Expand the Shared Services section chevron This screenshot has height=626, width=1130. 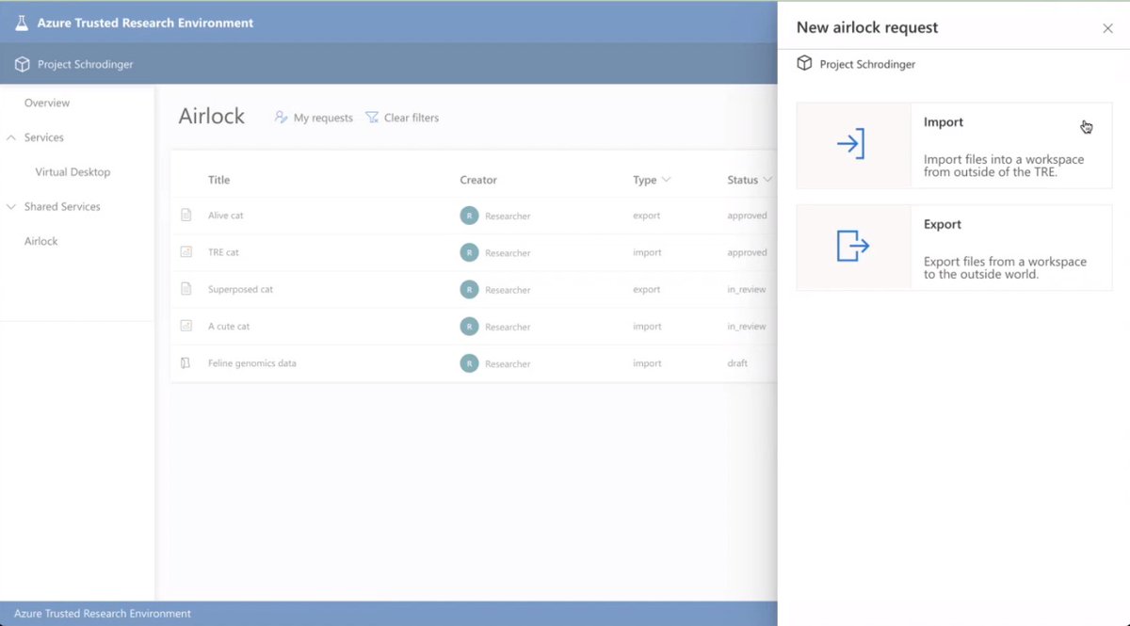tap(11, 206)
